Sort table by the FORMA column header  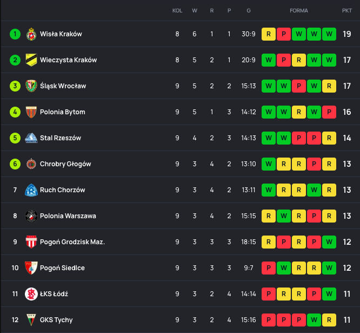pyautogui.click(x=299, y=11)
